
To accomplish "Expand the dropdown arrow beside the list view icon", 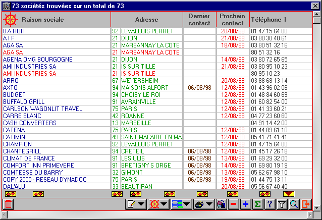I will 186,204.
